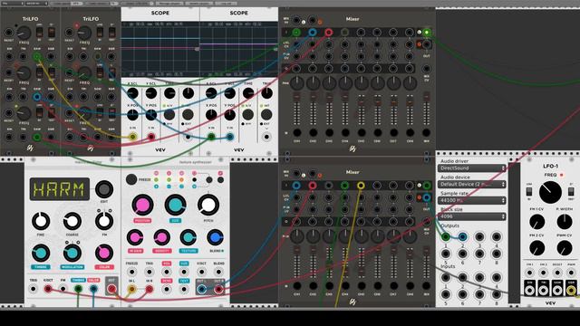Click the CH1 fader on upper Mixer
This screenshot has width=580, height=326.
tap(296, 109)
